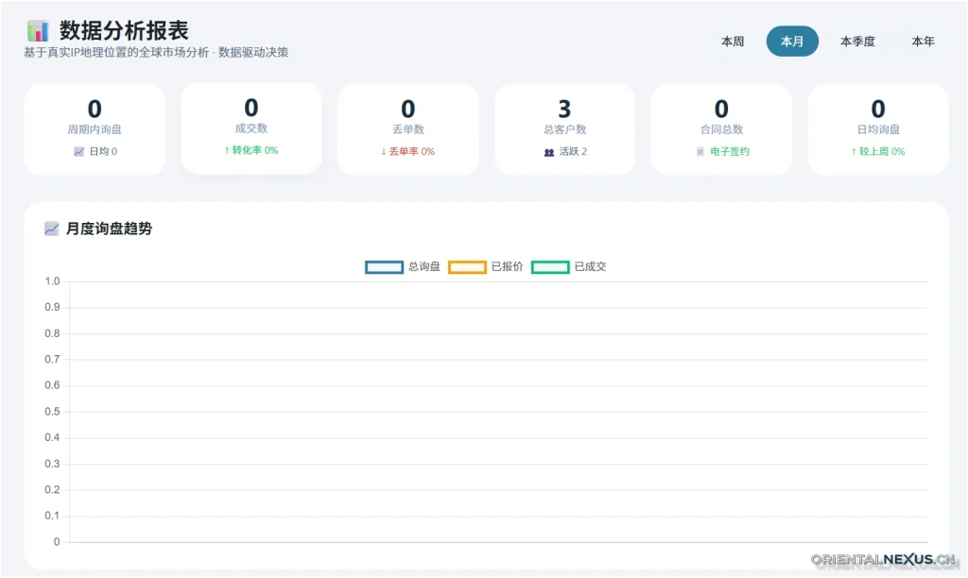
Task: Toggle the 总询盘 legend swatch
Action: pos(384,267)
